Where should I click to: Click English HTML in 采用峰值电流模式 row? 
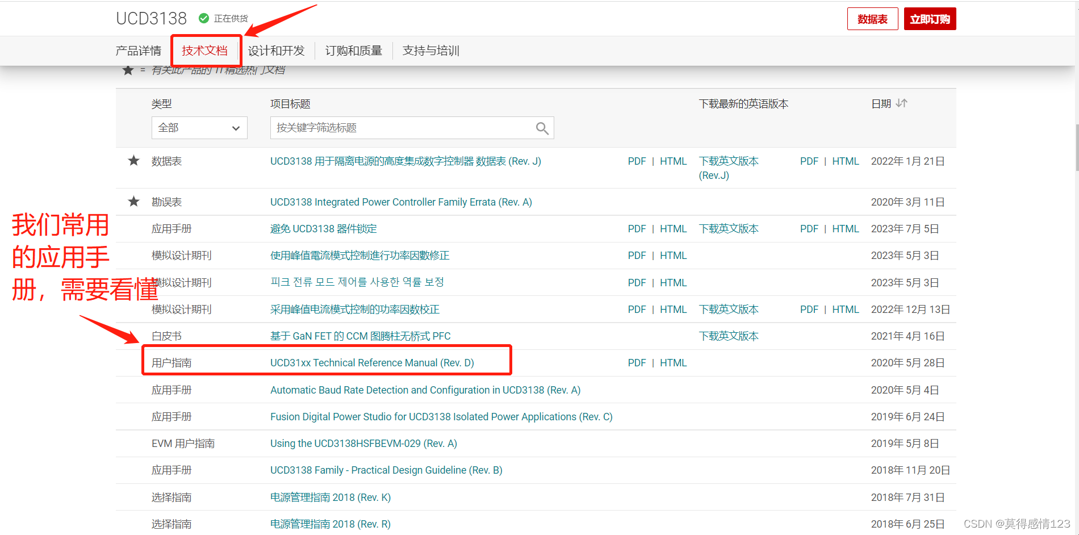[846, 310]
